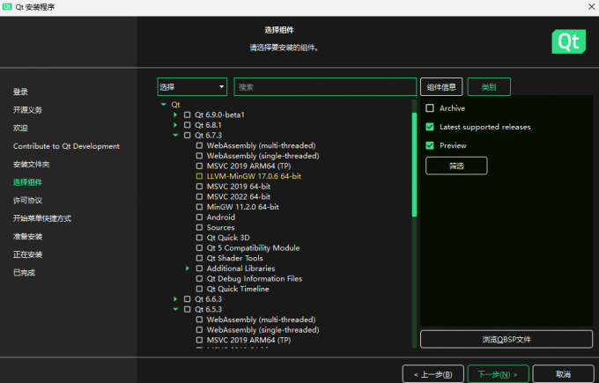Image resolution: width=599 pixels, height=383 pixels.
Task: Click the 浏览QBSP文件 button
Action: pos(506,339)
